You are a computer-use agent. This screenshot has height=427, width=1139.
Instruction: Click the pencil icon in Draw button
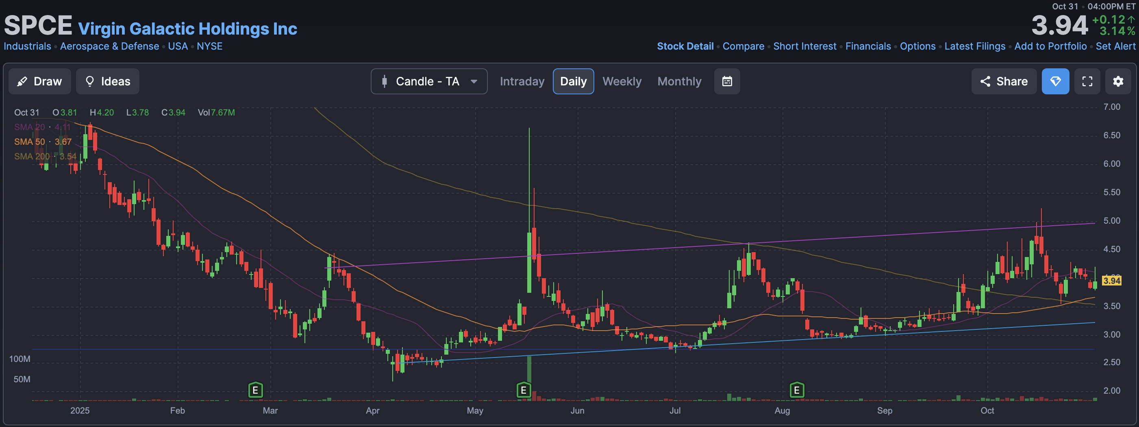[x=22, y=81]
